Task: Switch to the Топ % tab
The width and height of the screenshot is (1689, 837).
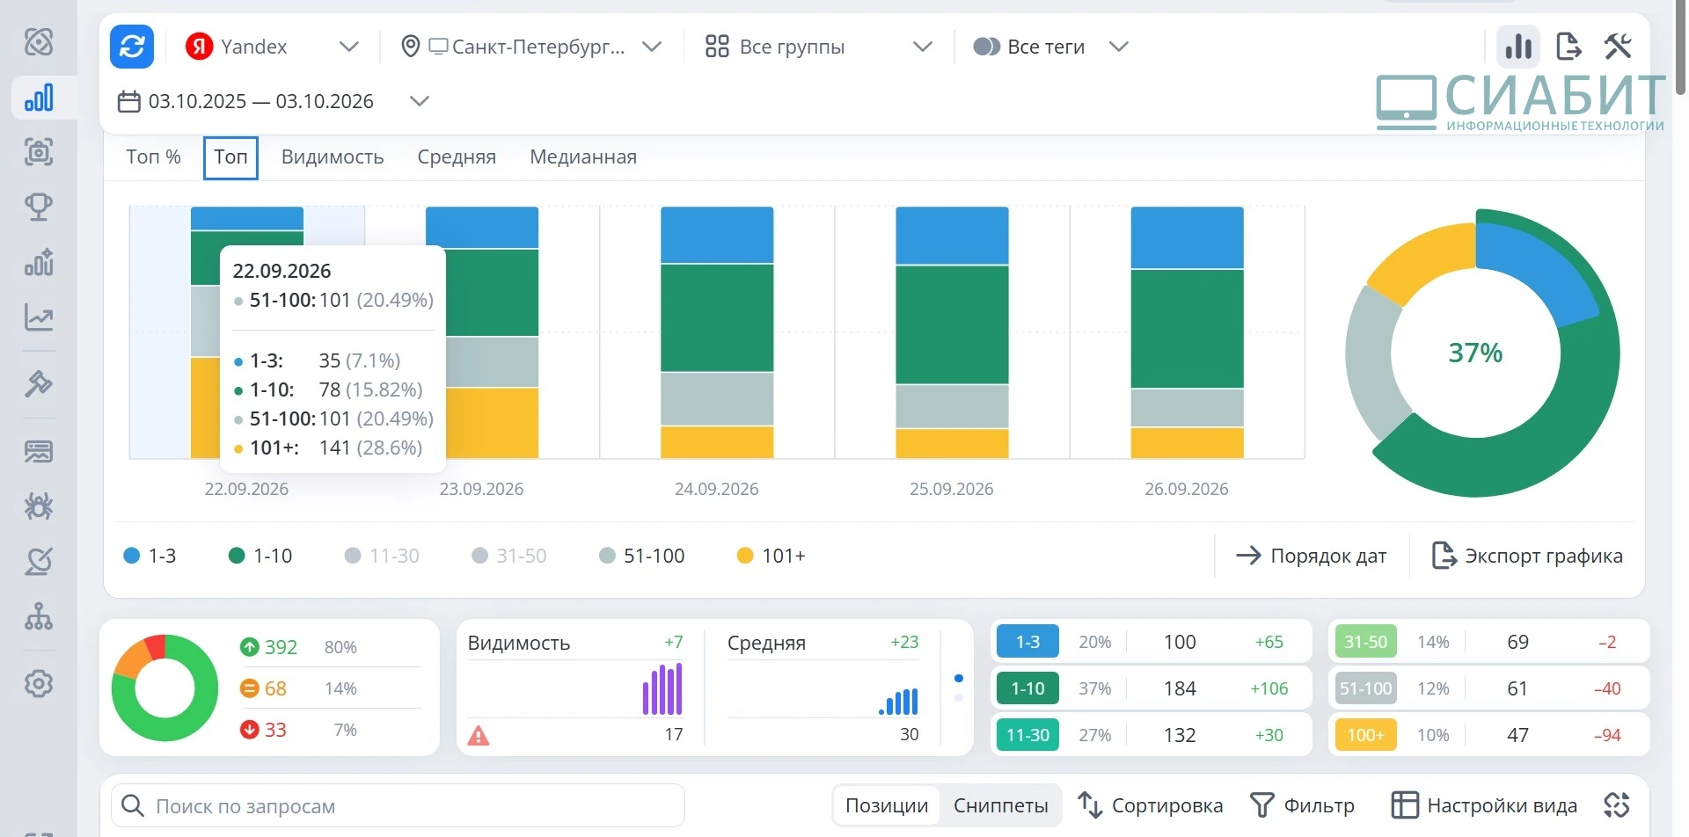Action: coord(153,157)
